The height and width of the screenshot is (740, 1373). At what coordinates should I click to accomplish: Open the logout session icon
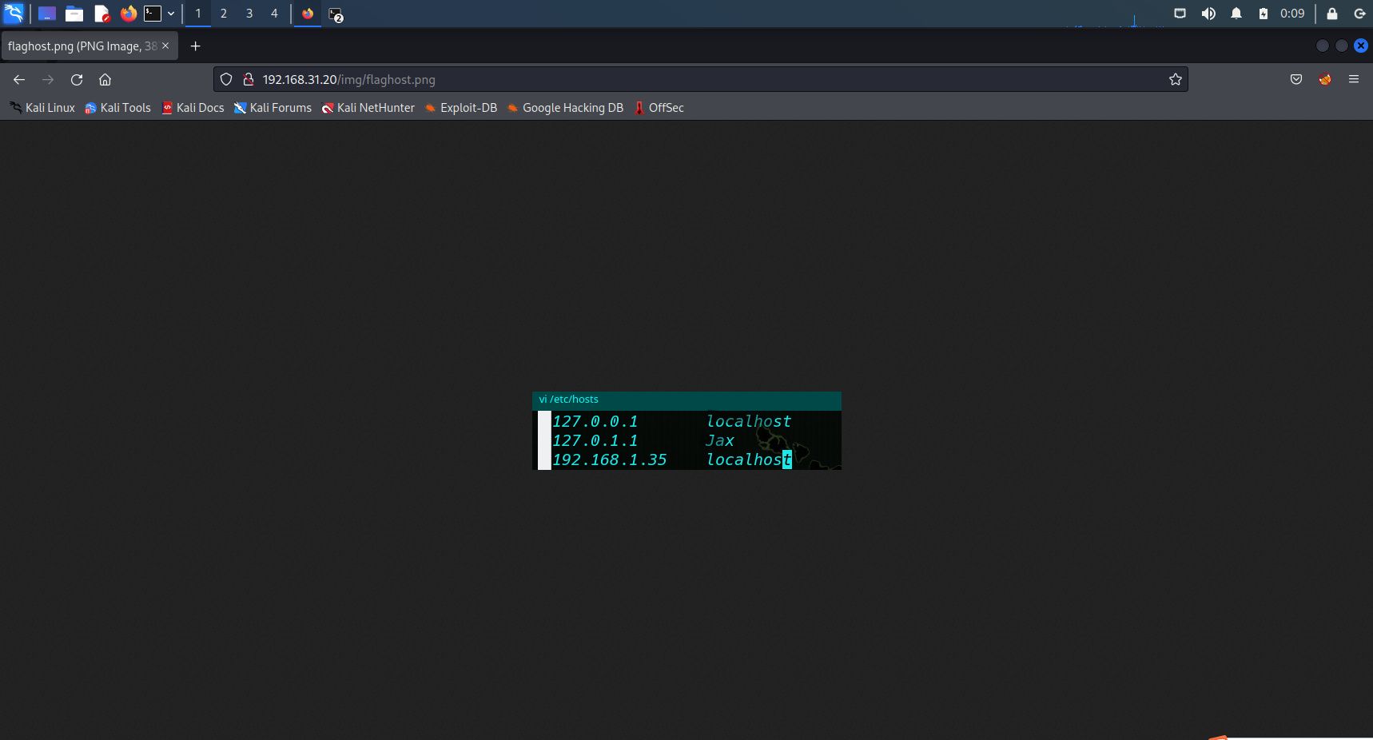pos(1359,14)
